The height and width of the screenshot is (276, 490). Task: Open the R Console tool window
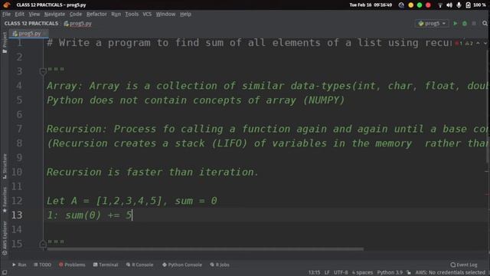[x=139, y=264]
